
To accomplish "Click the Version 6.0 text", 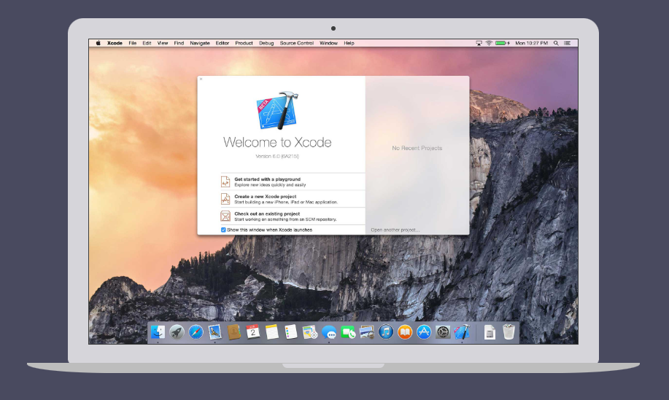I will pyautogui.click(x=277, y=157).
